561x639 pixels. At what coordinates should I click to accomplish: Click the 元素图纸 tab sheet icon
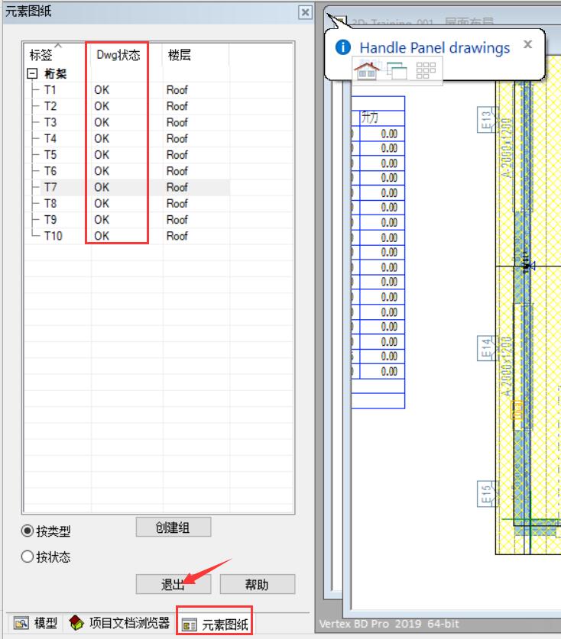(x=190, y=624)
